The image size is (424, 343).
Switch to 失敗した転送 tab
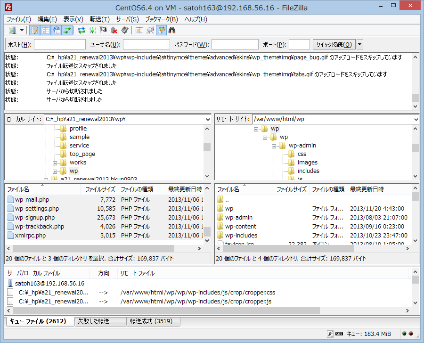click(100, 321)
